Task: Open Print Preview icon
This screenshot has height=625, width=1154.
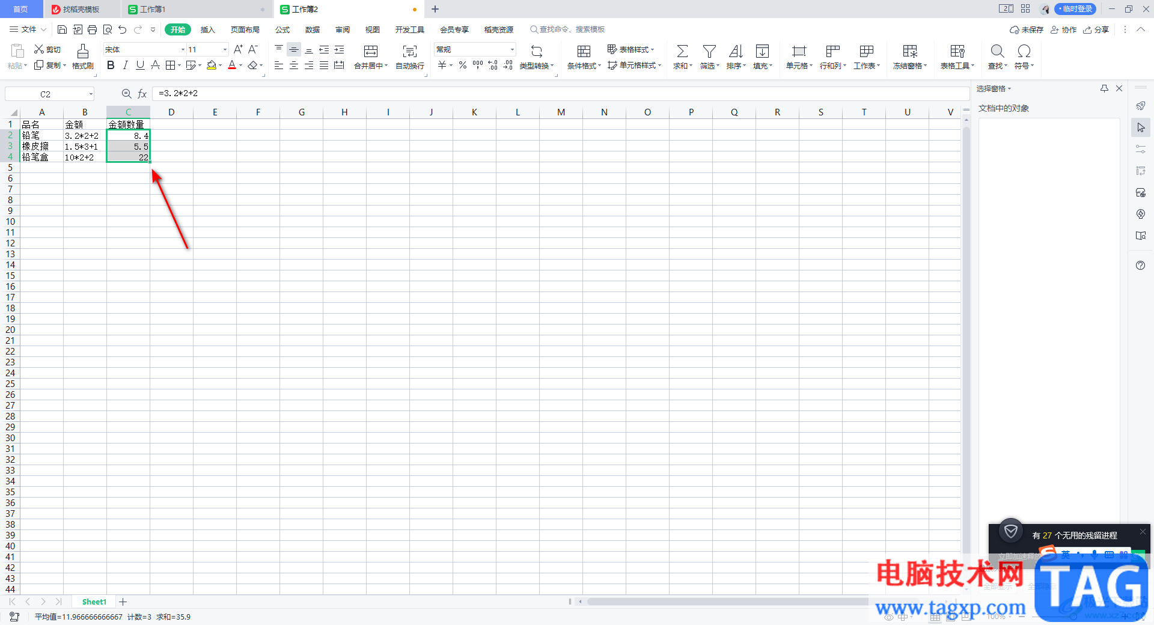Action: (x=108, y=29)
